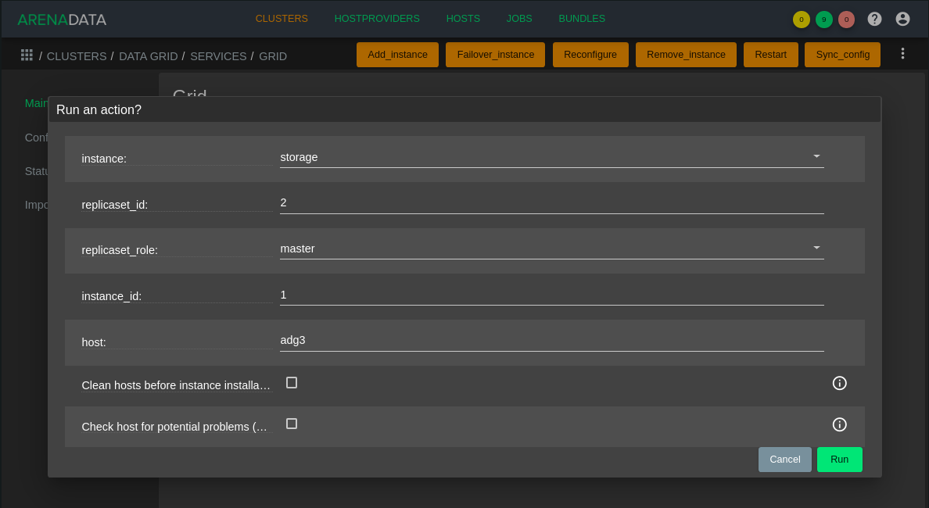The width and height of the screenshot is (929, 508).
Task: Open the three-dot more actions menu
Action: click(902, 54)
